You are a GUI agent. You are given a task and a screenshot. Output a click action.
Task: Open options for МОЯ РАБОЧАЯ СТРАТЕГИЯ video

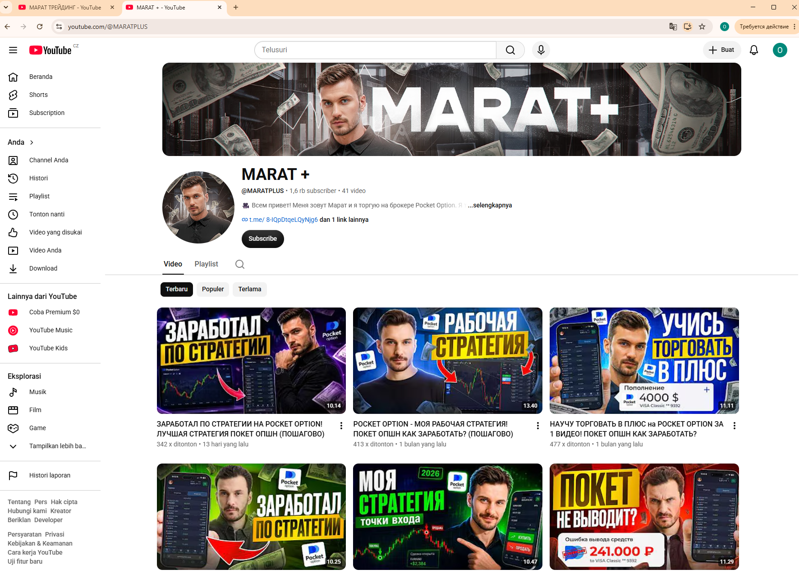pyautogui.click(x=538, y=426)
